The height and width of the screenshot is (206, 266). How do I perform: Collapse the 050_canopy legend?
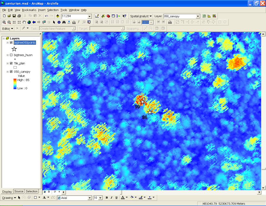[7, 72]
